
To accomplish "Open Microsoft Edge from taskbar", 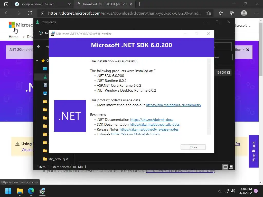I will 31,191.
